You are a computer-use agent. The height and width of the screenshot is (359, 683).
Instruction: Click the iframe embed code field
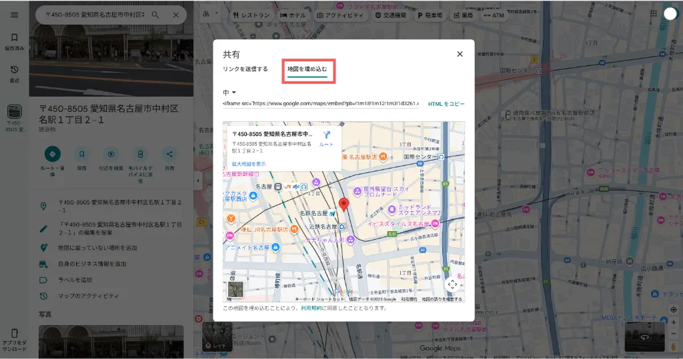coord(321,104)
